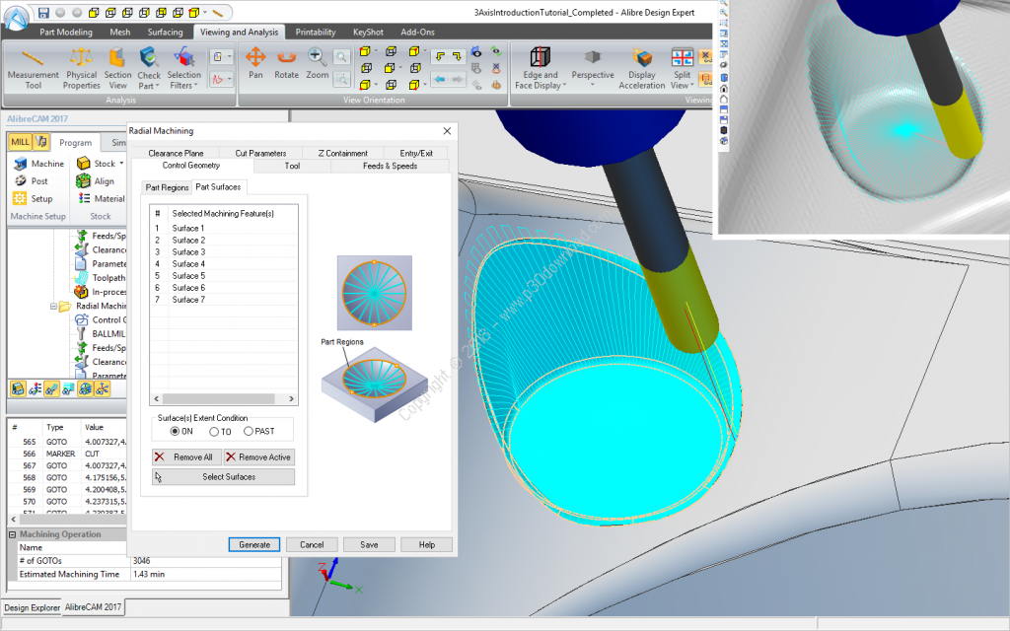The width and height of the screenshot is (1010, 631).
Task: Open Edge and Face Display
Action: (x=540, y=69)
